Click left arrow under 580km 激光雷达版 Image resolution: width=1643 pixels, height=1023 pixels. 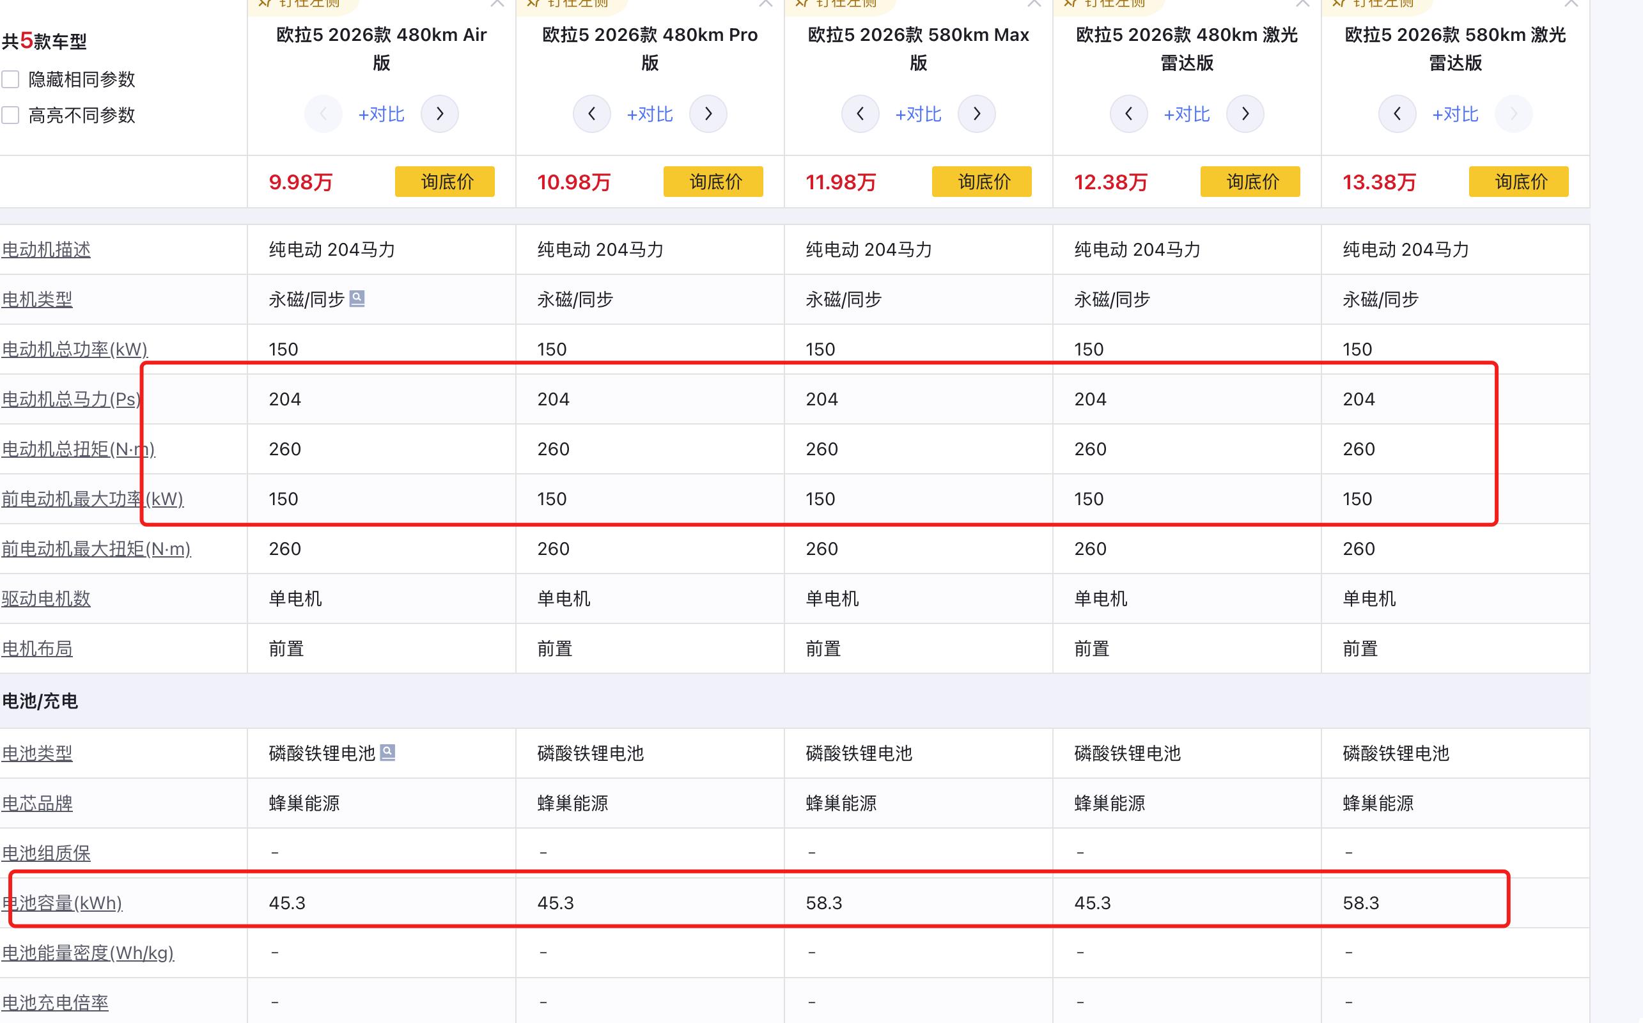(x=1398, y=114)
